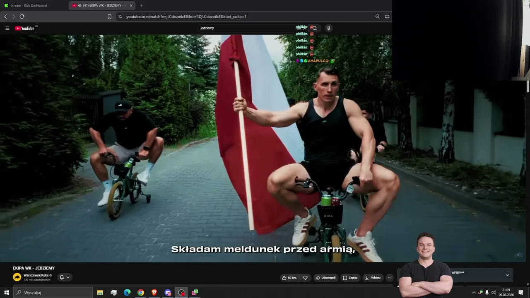Open more actions for the video

[390, 278]
